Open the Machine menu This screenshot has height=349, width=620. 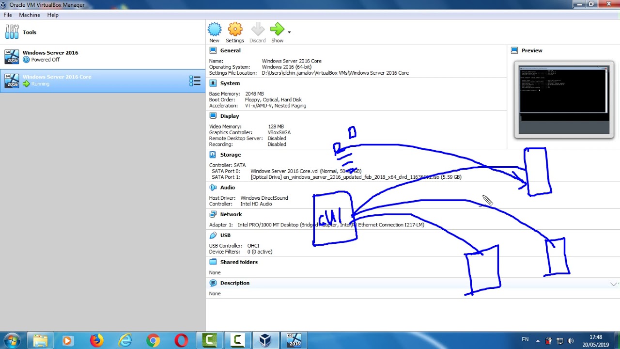(x=30, y=15)
